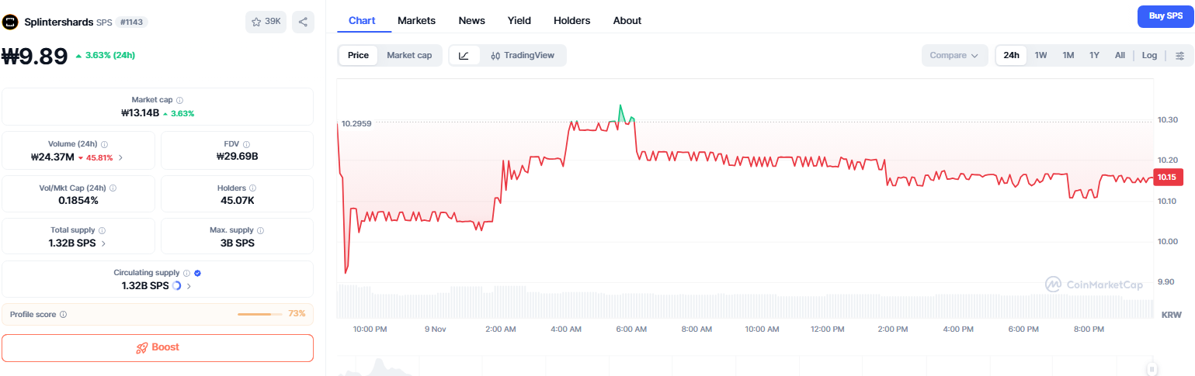This screenshot has width=1195, height=376.
Task: Click the Buy SPS button
Action: (1165, 16)
